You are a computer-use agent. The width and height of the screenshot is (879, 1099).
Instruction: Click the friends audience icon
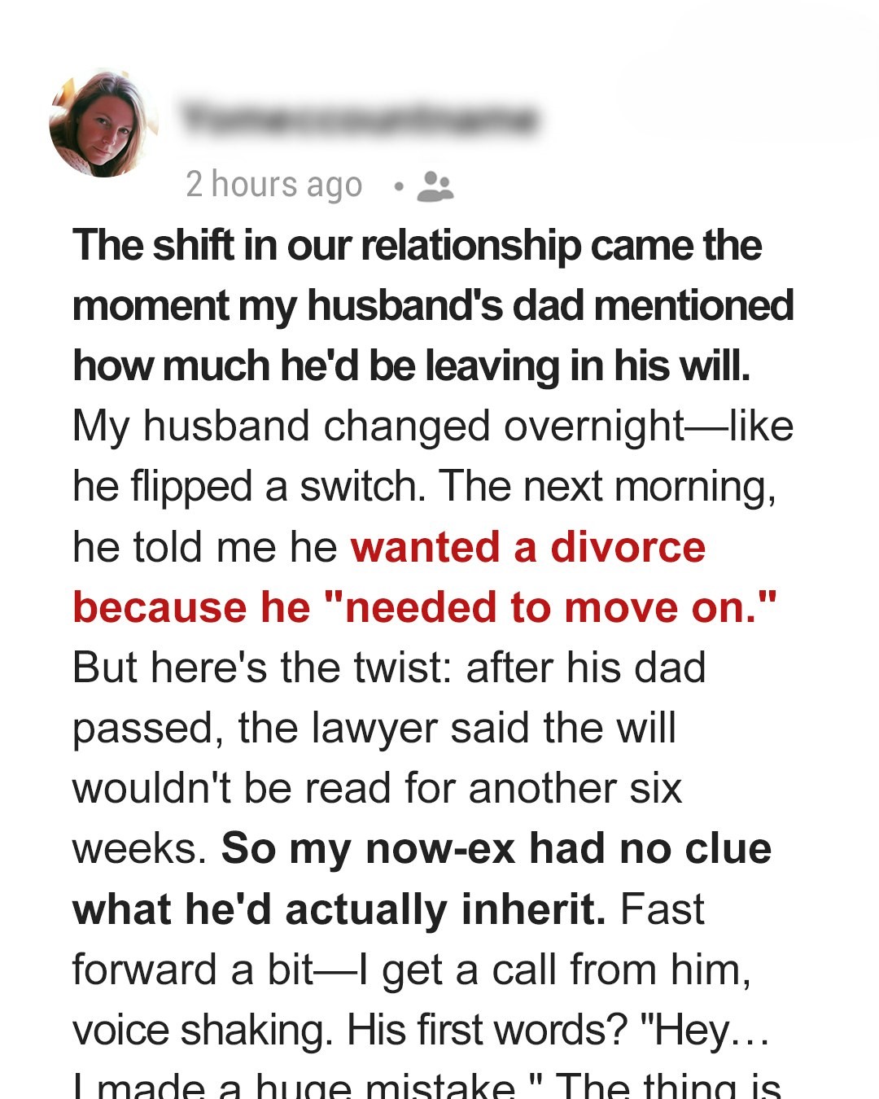pyautogui.click(x=435, y=186)
